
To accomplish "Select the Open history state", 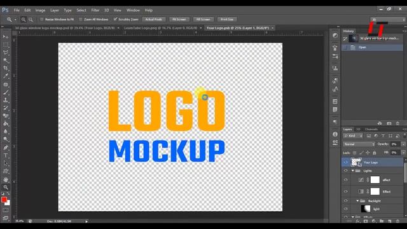I will pyautogui.click(x=372, y=47).
